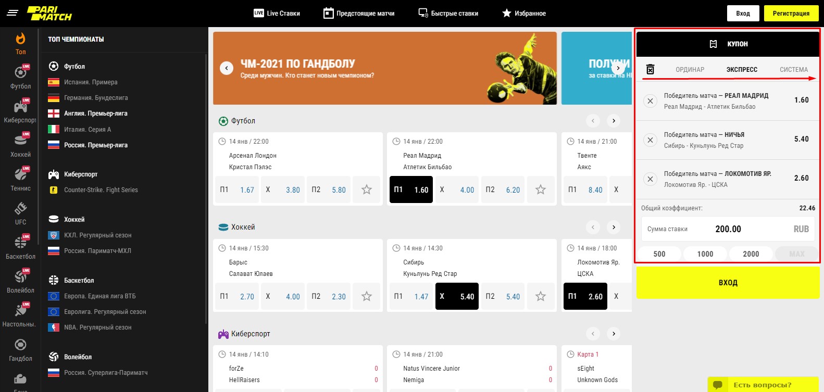This screenshot has width=824, height=392.
Task: Remove the Локомотив Яр. bet from coupon
Action: [650, 179]
